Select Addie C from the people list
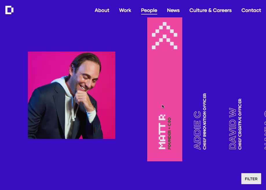 (197, 130)
